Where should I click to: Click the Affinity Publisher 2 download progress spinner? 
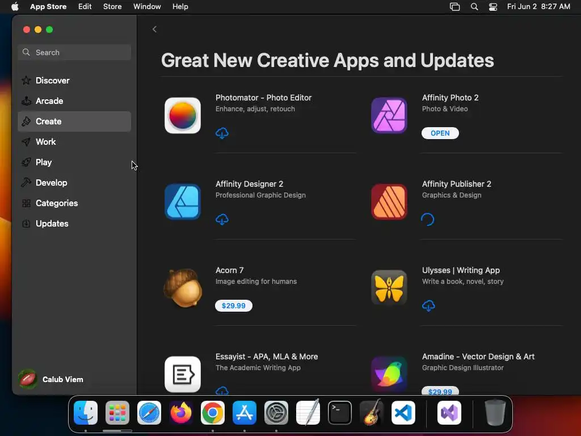(x=428, y=220)
